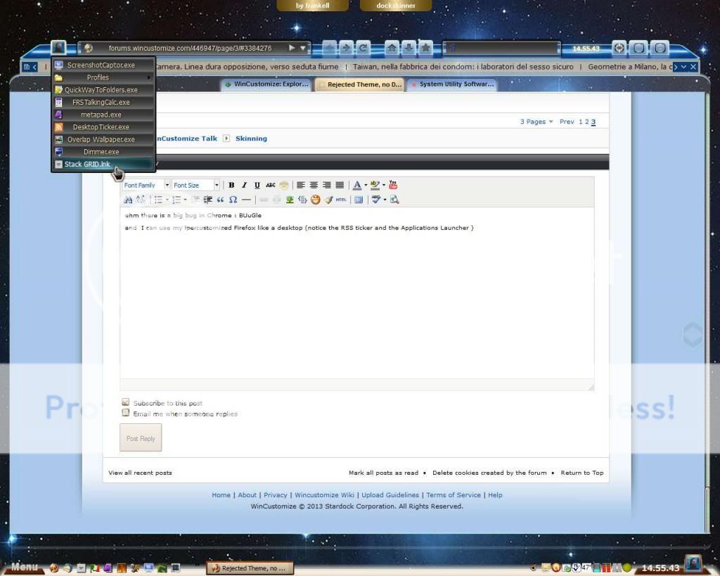Select Rejected Theme taskbar window button
Image resolution: width=720 pixels, height=576 pixels.
pos(250,568)
